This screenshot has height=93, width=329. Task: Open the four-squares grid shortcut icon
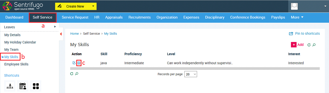pos(36,86)
